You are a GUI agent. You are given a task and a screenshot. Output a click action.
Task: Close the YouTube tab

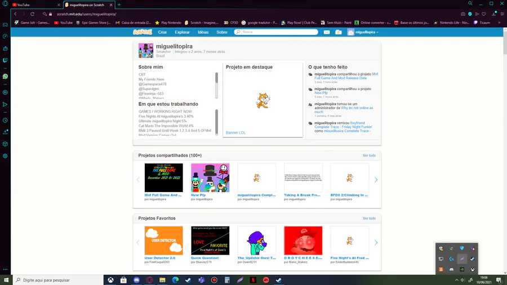coord(59,5)
